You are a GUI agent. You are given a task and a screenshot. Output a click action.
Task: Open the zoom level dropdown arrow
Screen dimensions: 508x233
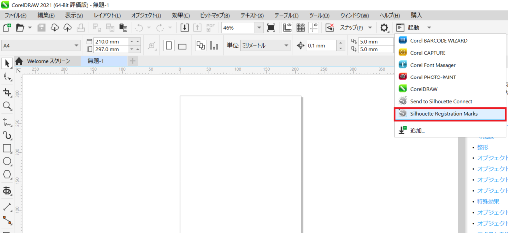click(259, 28)
